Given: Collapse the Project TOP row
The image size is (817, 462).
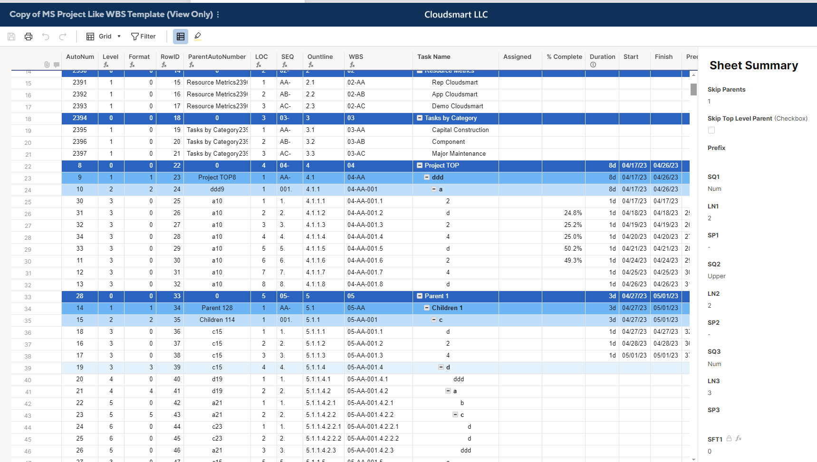Looking at the screenshot, I should coord(420,165).
